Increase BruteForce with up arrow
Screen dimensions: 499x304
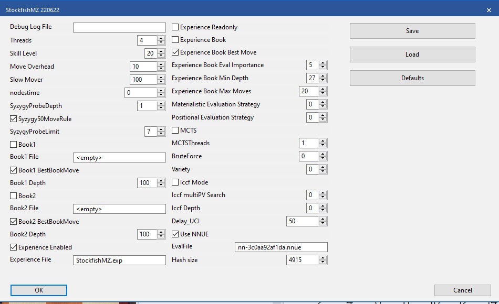point(323,154)
